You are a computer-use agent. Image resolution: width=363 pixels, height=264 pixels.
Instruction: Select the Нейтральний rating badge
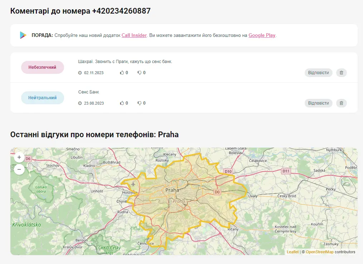[x=42, y=97]
